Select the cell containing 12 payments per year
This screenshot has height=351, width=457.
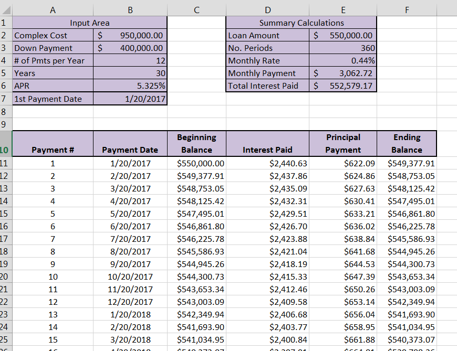[x=130, y=60]
